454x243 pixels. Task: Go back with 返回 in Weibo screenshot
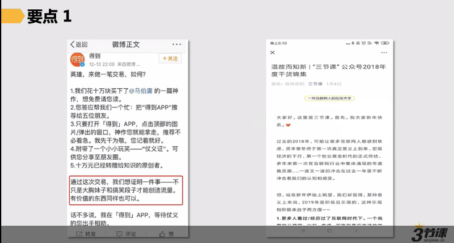[79, 44]
